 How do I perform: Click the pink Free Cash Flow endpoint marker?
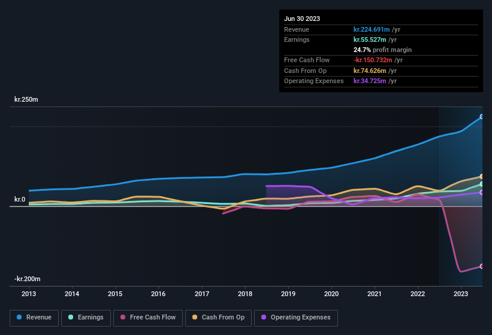point(482,266)
